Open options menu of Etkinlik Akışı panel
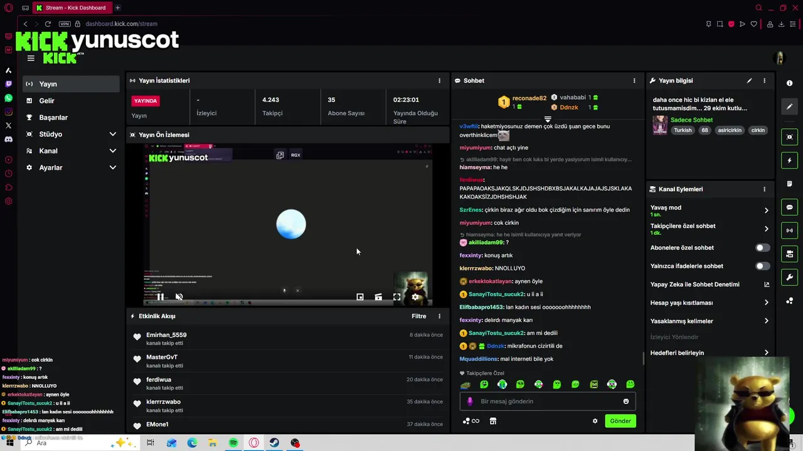Screen dimensions: 803x451 point(439,316)
